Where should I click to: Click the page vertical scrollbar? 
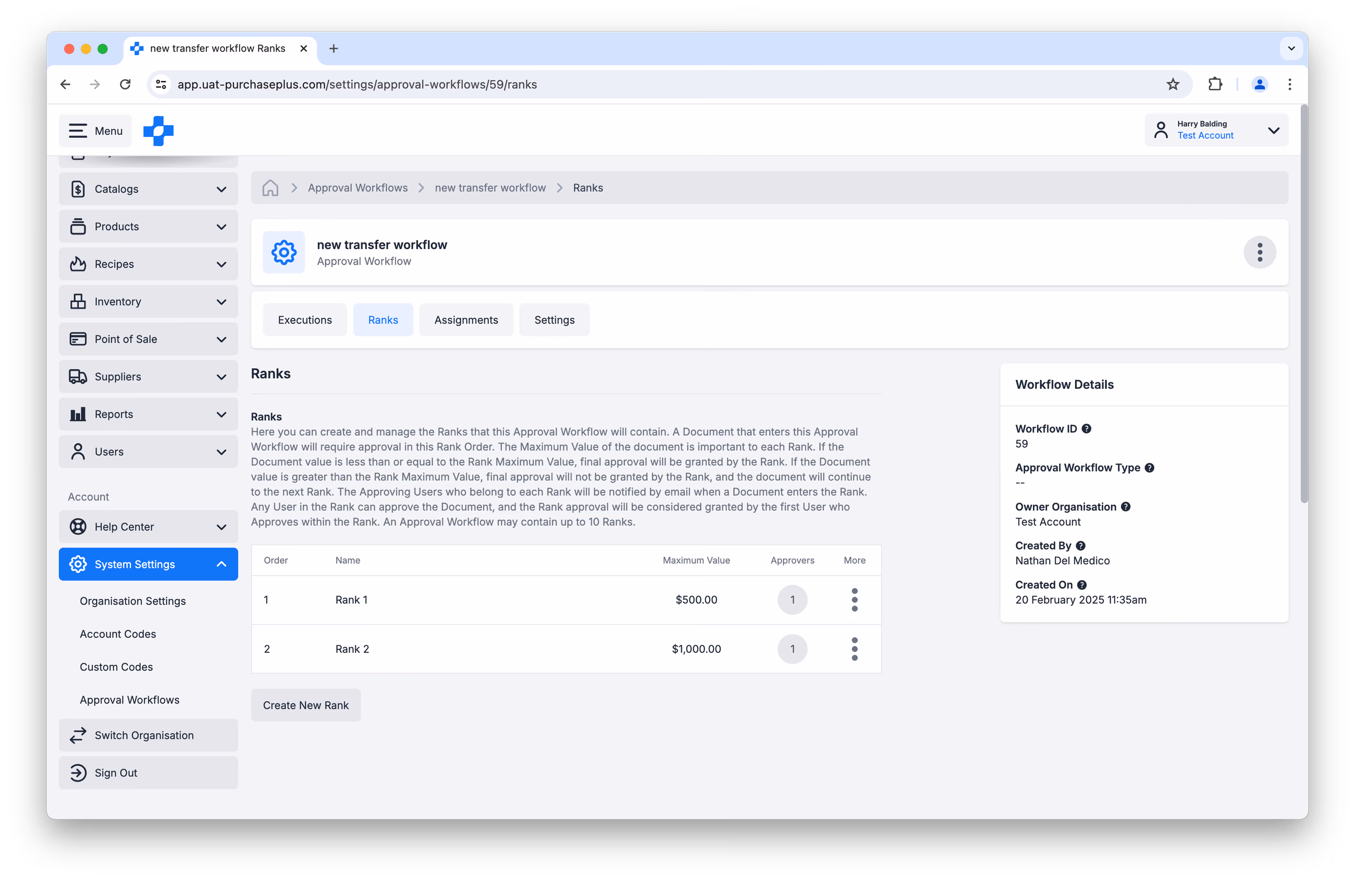click(1304, 304)
